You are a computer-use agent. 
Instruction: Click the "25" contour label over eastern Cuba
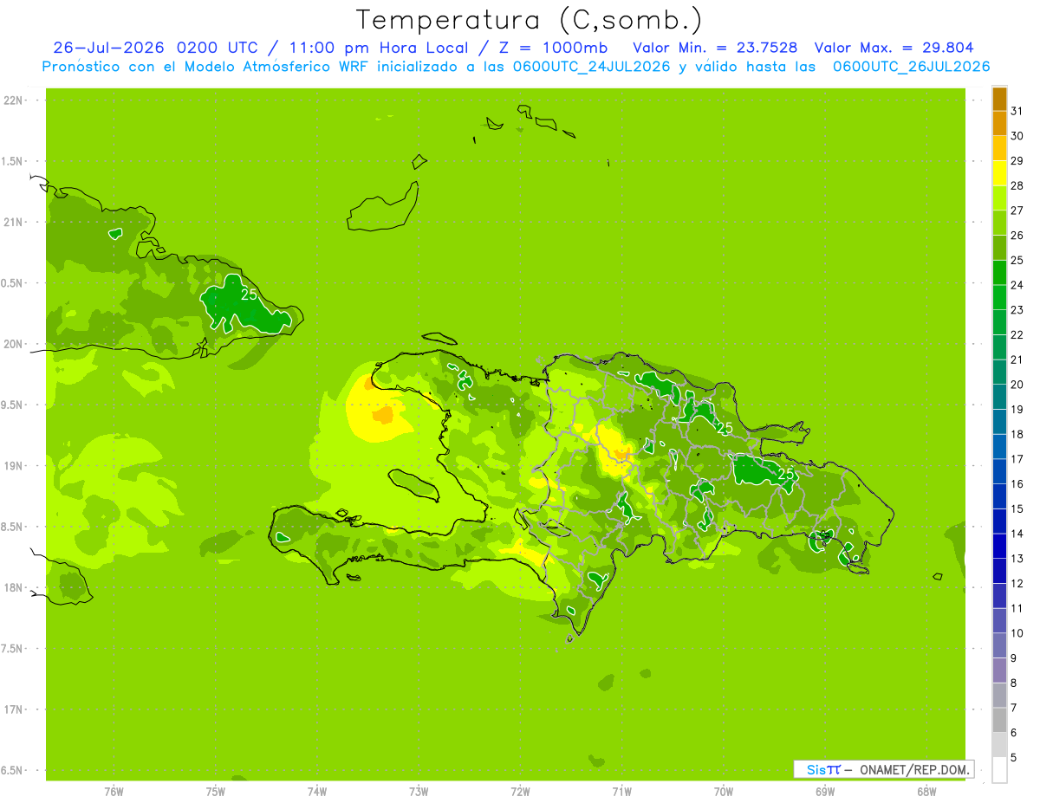point(249,295)
